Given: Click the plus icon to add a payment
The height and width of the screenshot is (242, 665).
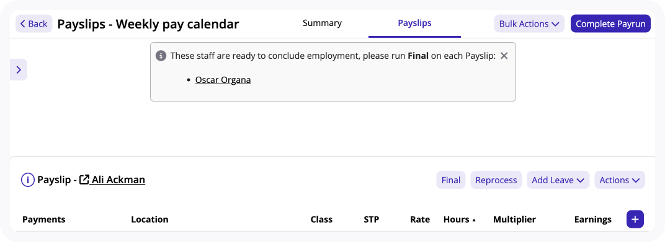Looking at the screenshot, I should coord(635,219).
